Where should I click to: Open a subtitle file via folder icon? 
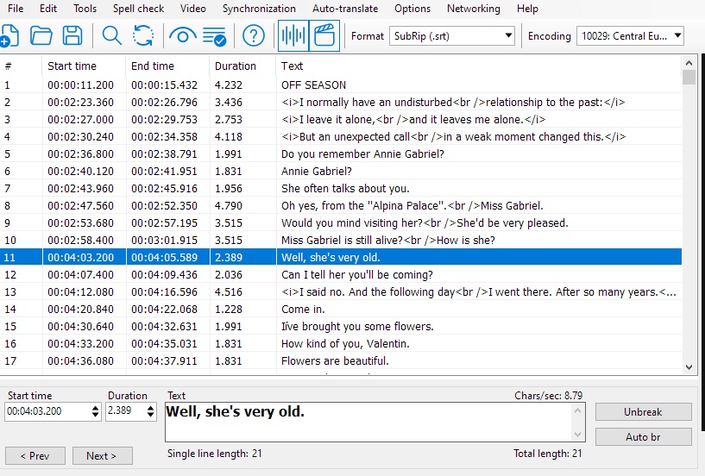point(41,35)
